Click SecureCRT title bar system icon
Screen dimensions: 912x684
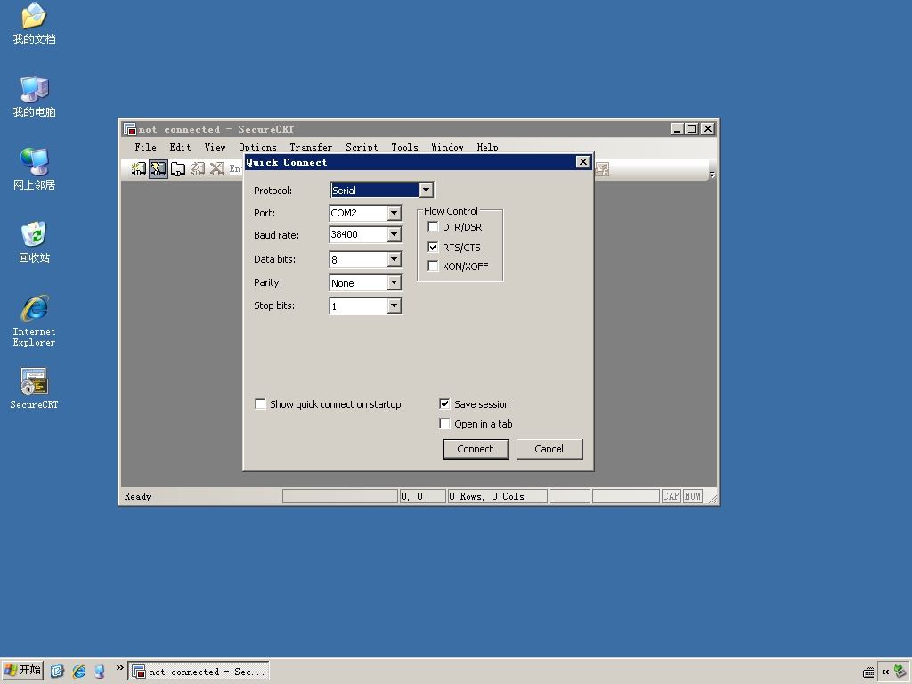[x=130, y=129]
